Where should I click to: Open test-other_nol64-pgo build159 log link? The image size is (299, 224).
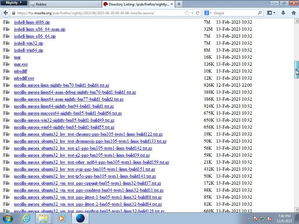point(91,162)
